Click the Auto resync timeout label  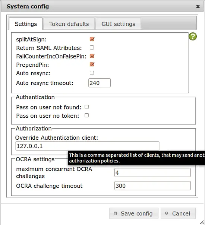[45, 83]
